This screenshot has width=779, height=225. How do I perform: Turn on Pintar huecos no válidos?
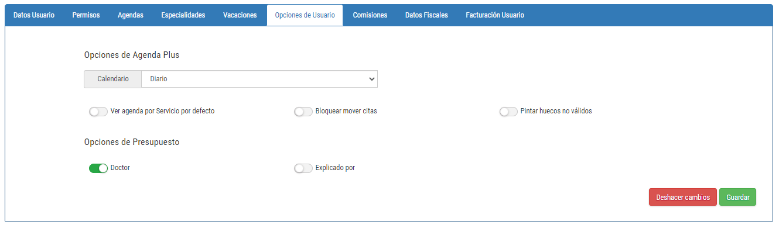pyautogui.click(x=508, y=111)
